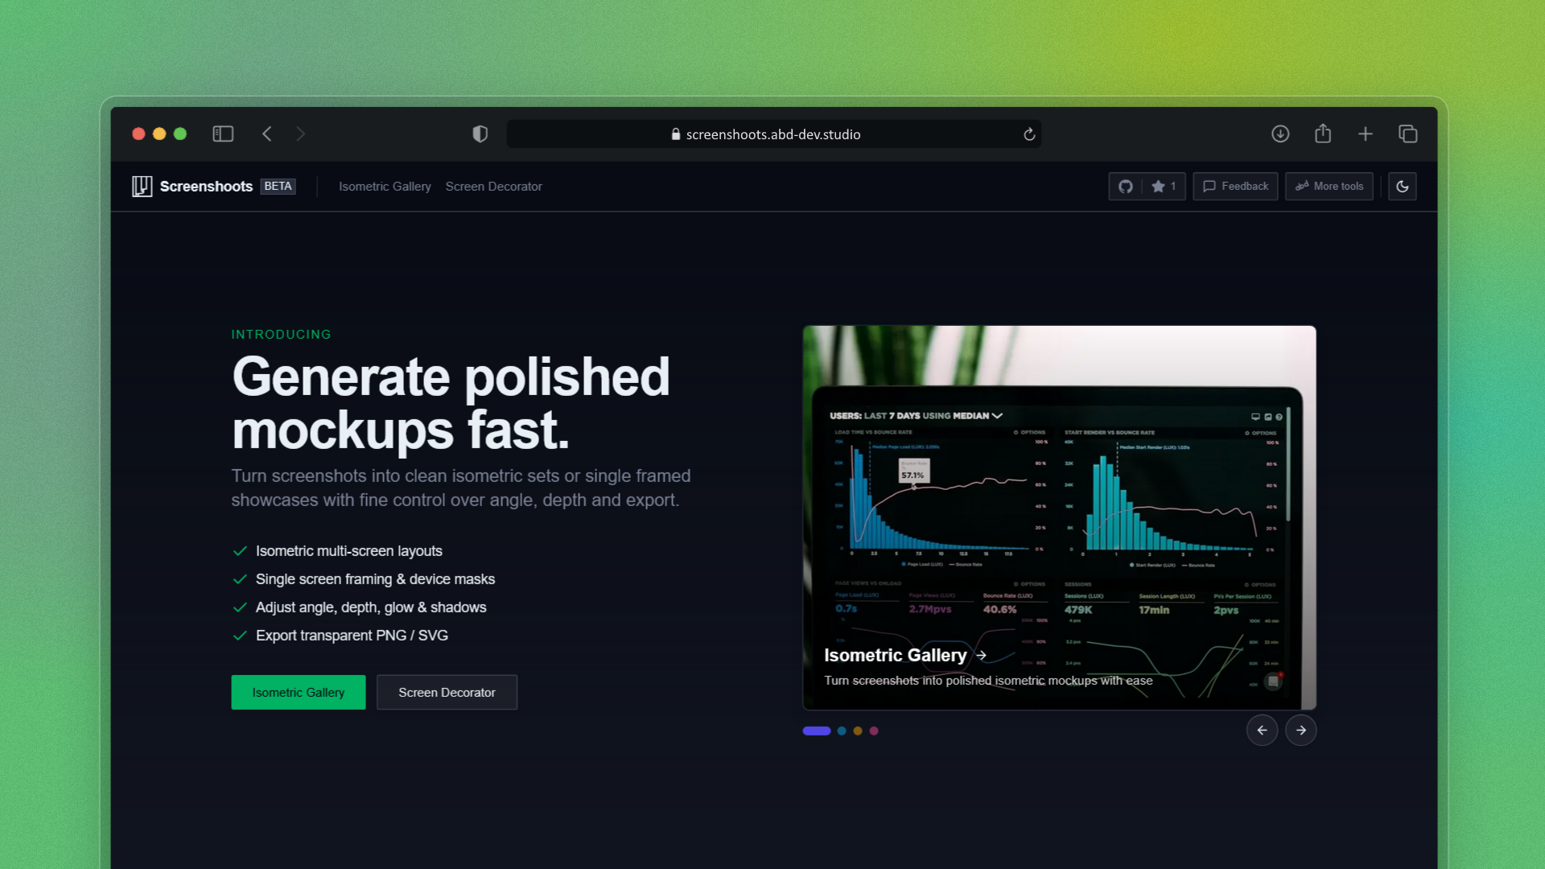Open the browser share menu
Viewport: 1545px width, 869px height.
click(1322, 134)
